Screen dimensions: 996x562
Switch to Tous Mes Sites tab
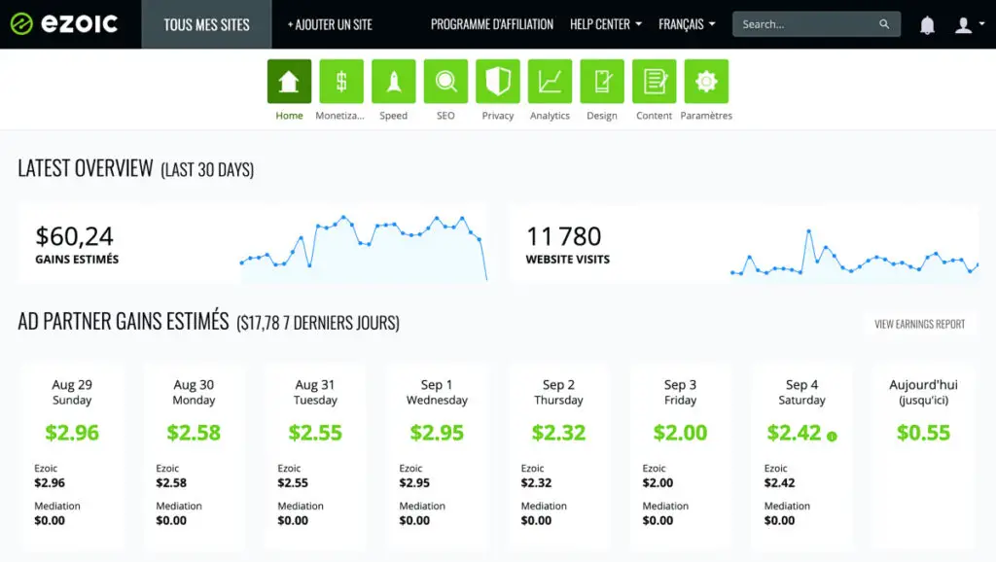(x=206, y=24)
